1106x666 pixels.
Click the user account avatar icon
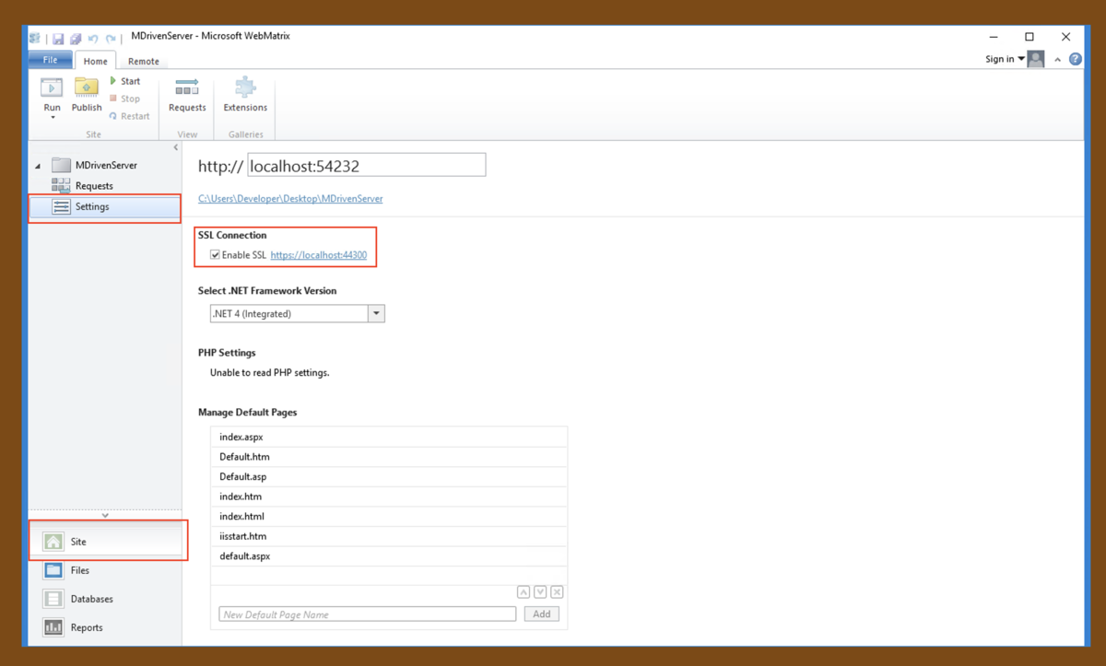[x=1036, y=59]
